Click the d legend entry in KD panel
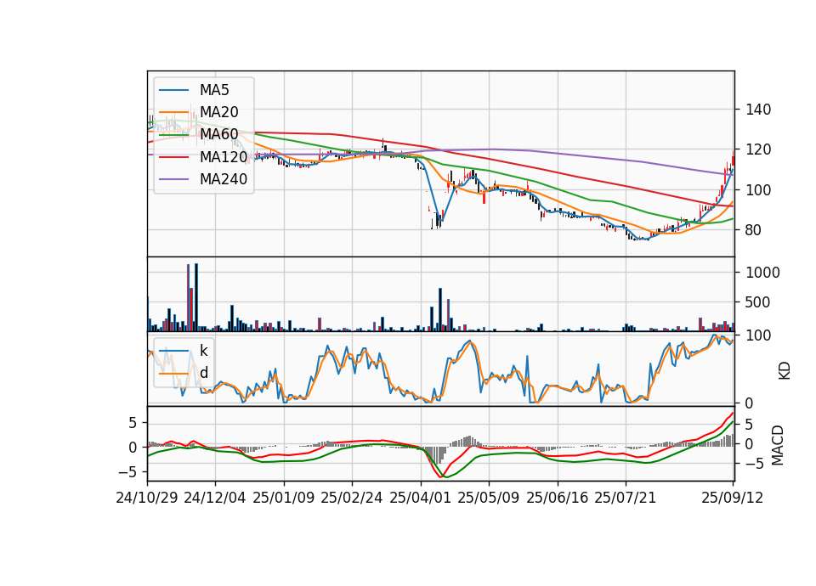 (x=204, y=373)
